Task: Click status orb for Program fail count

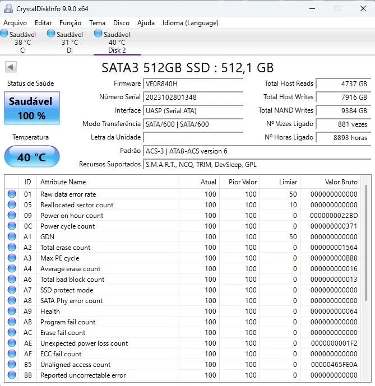Action: point(12,322)
